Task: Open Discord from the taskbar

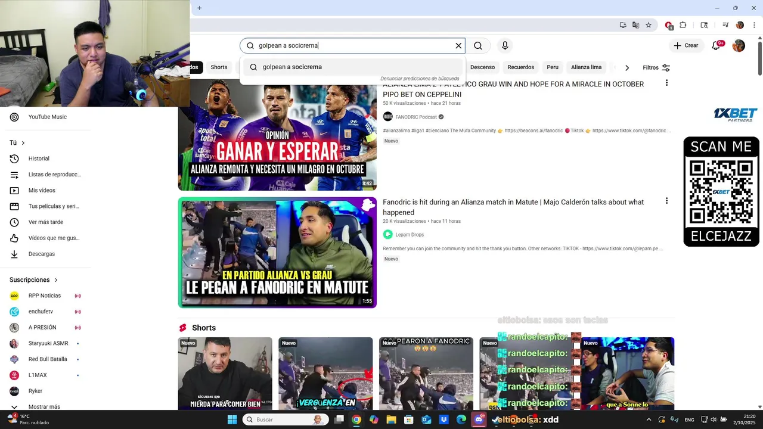Action: click(x=479, y=419)
